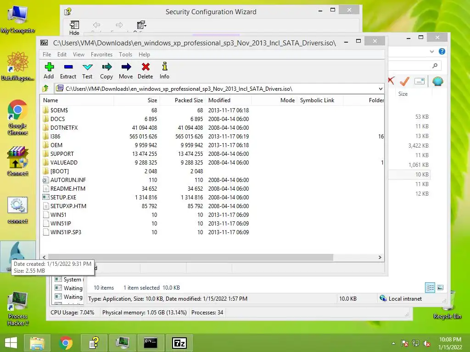470x352 pixels.
Task: Click the 7-Zip taskbar button
Action: tap(179, 343)
